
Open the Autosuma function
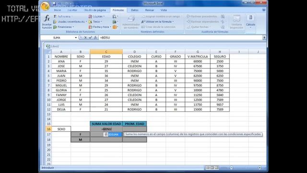coord(63,16)
